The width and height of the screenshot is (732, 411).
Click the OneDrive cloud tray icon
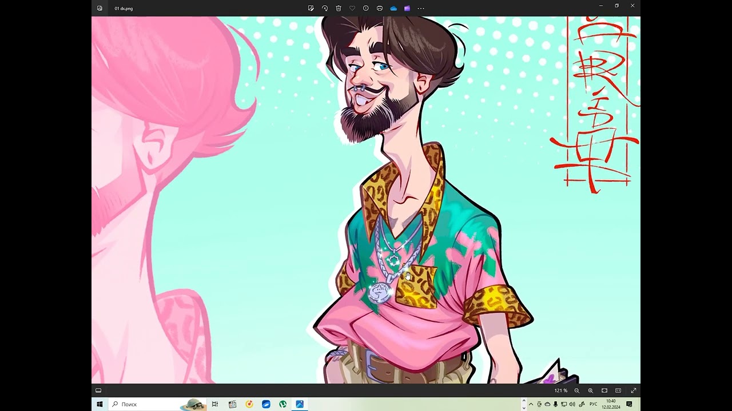547,404
